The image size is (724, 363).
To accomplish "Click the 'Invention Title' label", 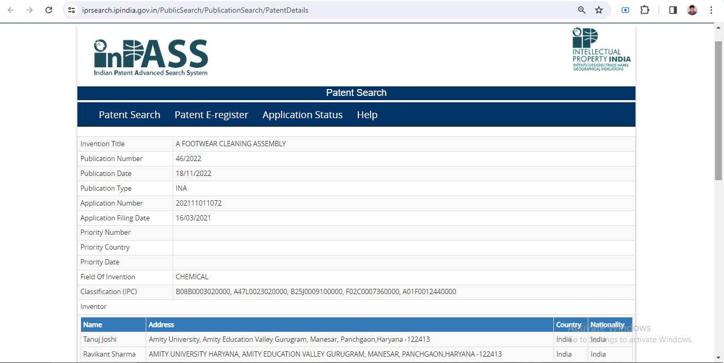I will tap(102, 144).
